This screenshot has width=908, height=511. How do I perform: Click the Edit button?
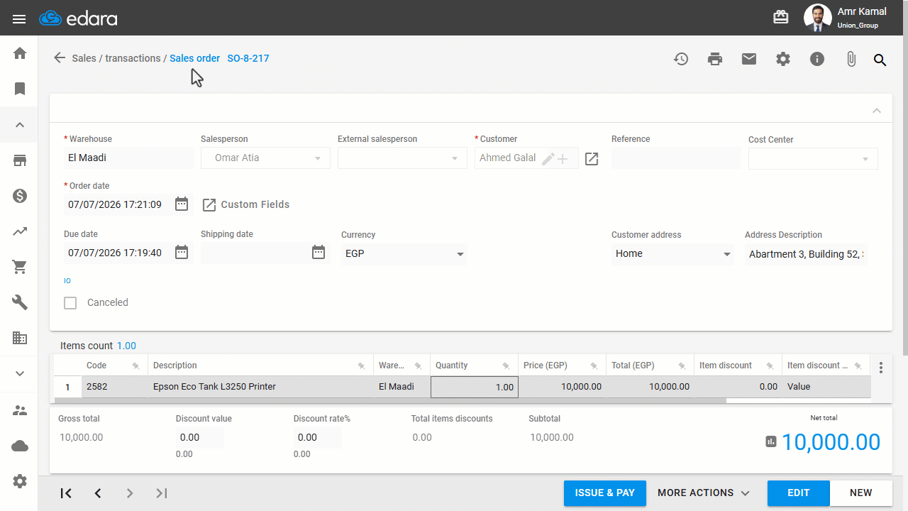tap(799, 493)
